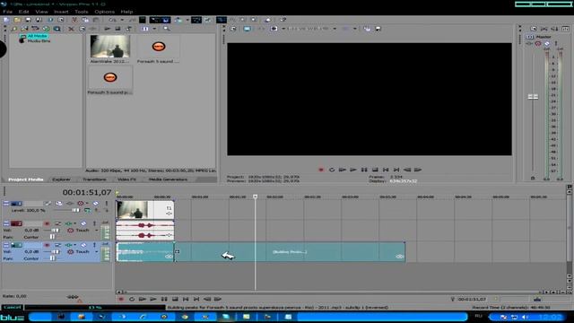Image resolution: width=574 pixels, height=323 pixels.
Task: Toggle Loop Playback under video preview
Action: tap(332, 170)
